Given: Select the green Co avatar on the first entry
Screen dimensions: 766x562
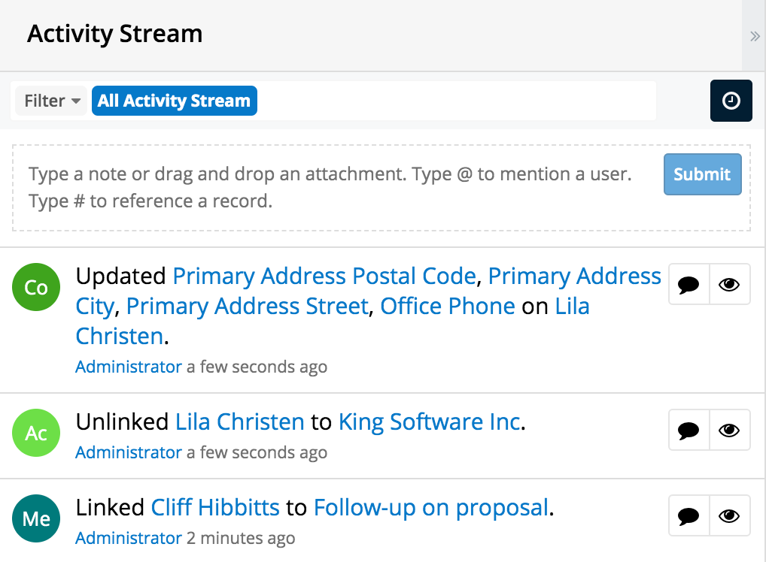Looking at the screenshot, I should click(36, 287).
